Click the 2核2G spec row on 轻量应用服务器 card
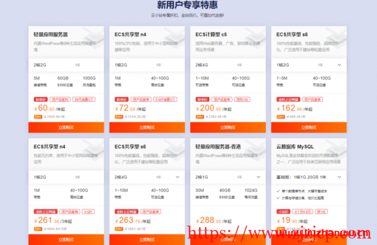This screenshot has height=245, width=377. coord(66,65)
